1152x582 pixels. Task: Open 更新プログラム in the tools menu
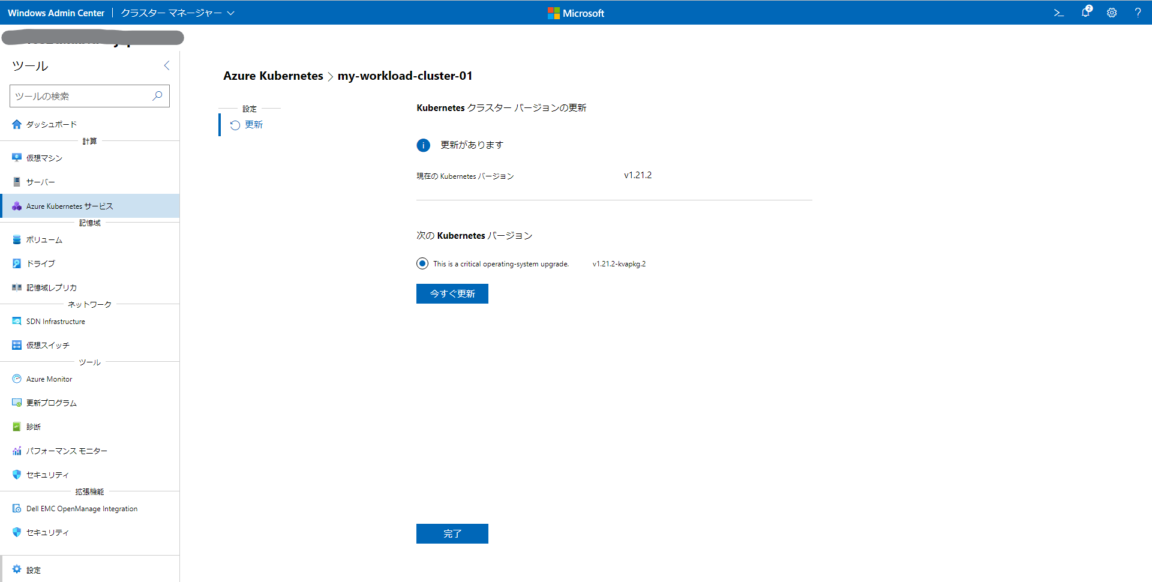point(90,403)
